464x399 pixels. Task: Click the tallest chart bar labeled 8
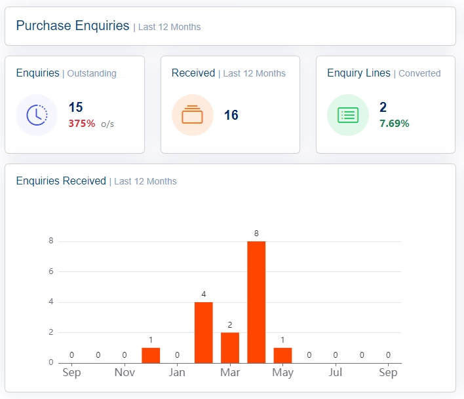(x=256, y=302)
